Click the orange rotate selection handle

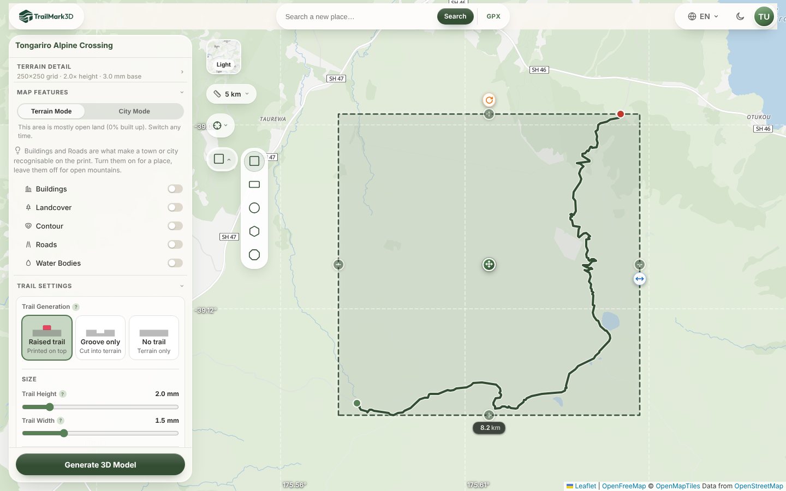pos(489,100)
